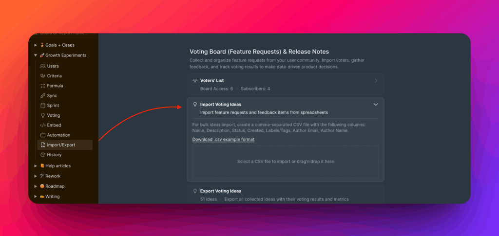Expand the Roadmap board in sidebar
This screenshot has width=499, height=236.
36,186
